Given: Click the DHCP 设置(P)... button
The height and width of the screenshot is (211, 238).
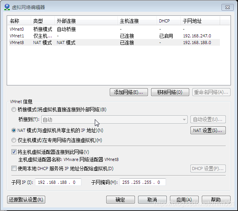Looking at the screenshot, I should tap(208, 168).
